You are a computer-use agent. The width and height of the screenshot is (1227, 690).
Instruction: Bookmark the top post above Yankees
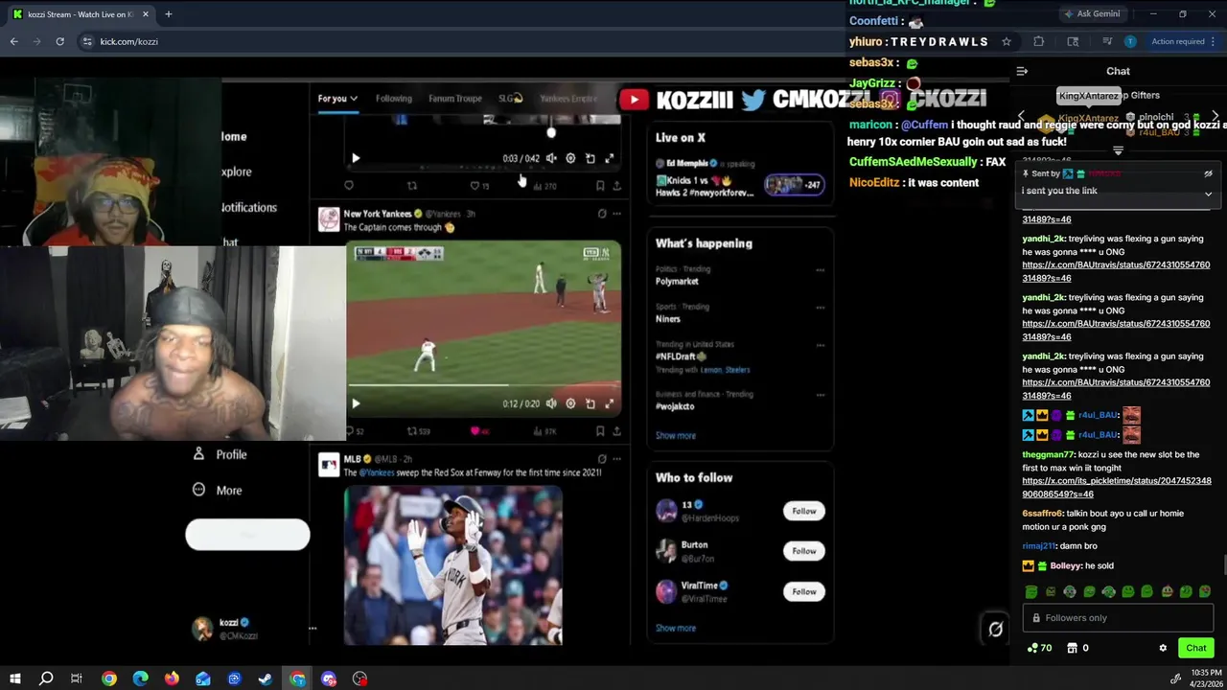click(x=600, y=186)
